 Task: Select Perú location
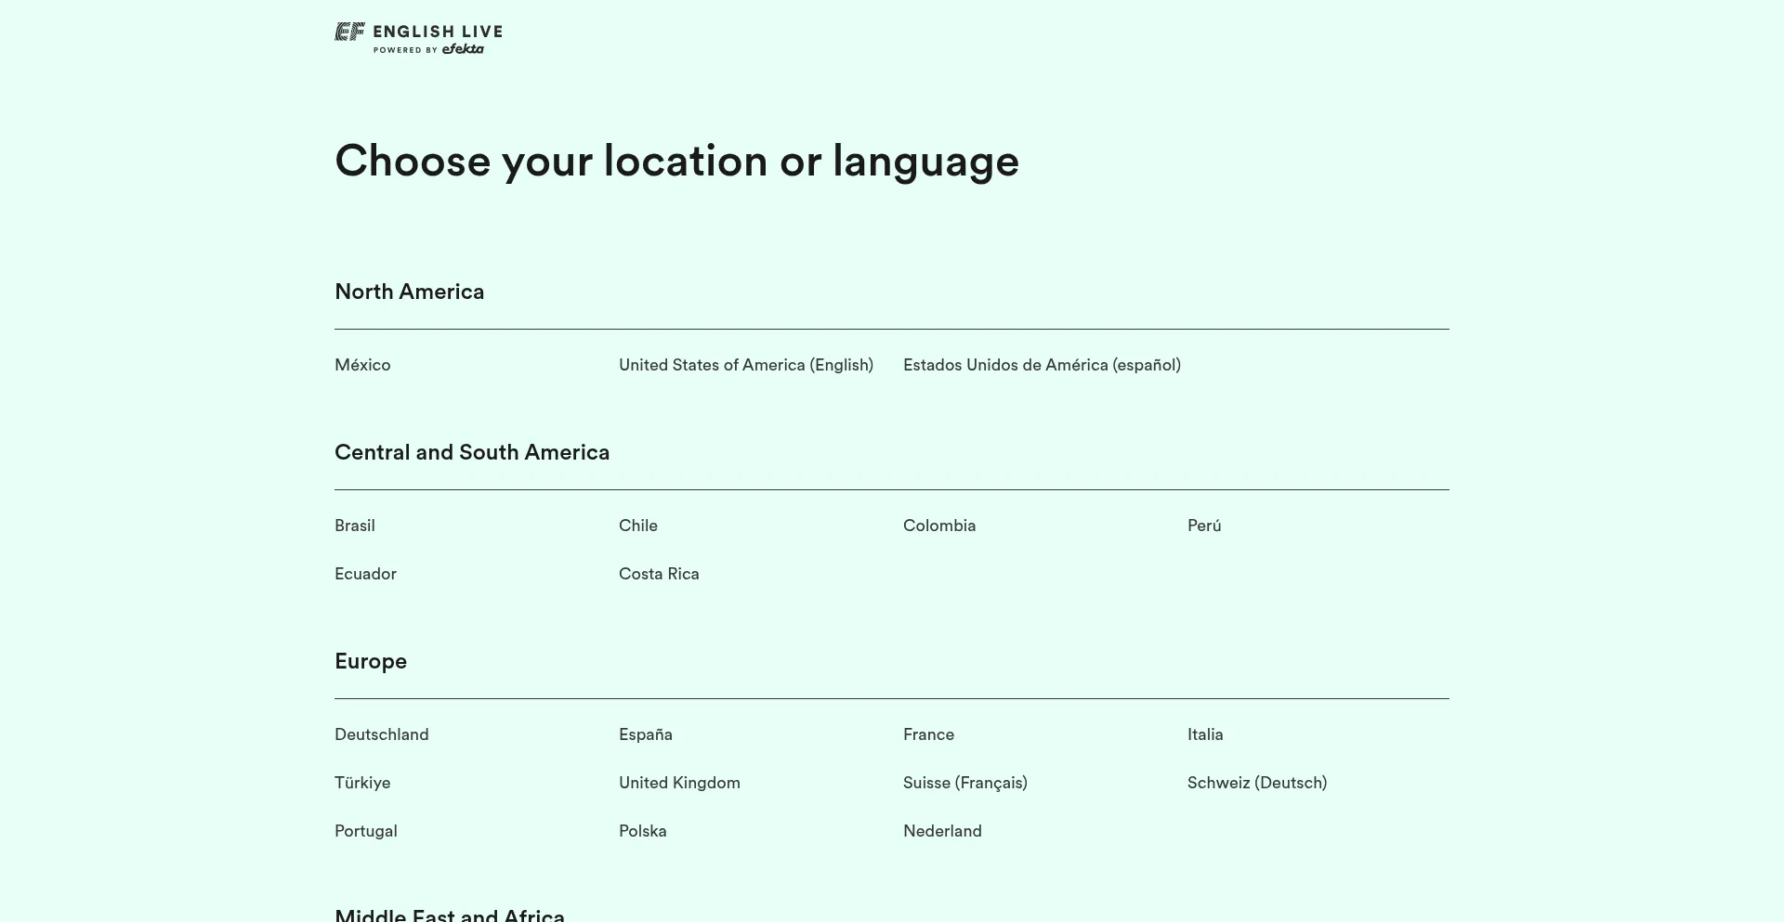click(1204, 526)
